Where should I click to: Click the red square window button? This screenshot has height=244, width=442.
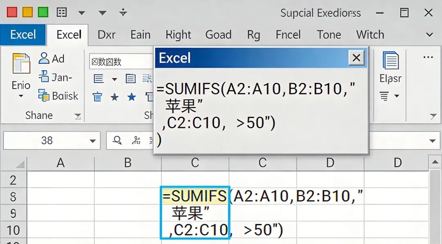click(x=12, y=12)
